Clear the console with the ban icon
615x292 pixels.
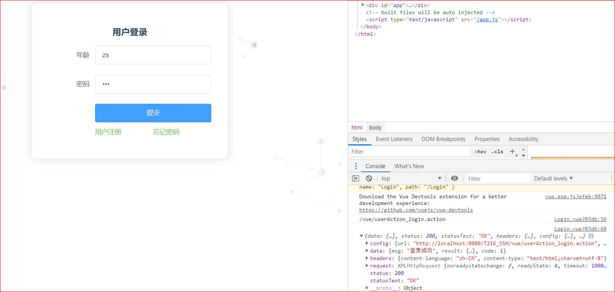(x=369, y=179)
